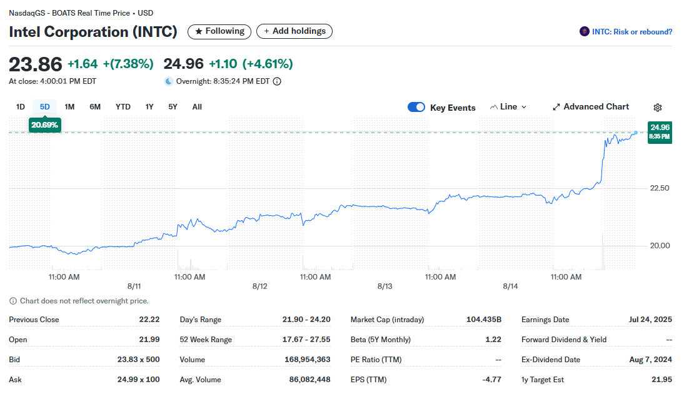Click 1y Target Est value 21.95
684x396 pixels.
(661, 380)
